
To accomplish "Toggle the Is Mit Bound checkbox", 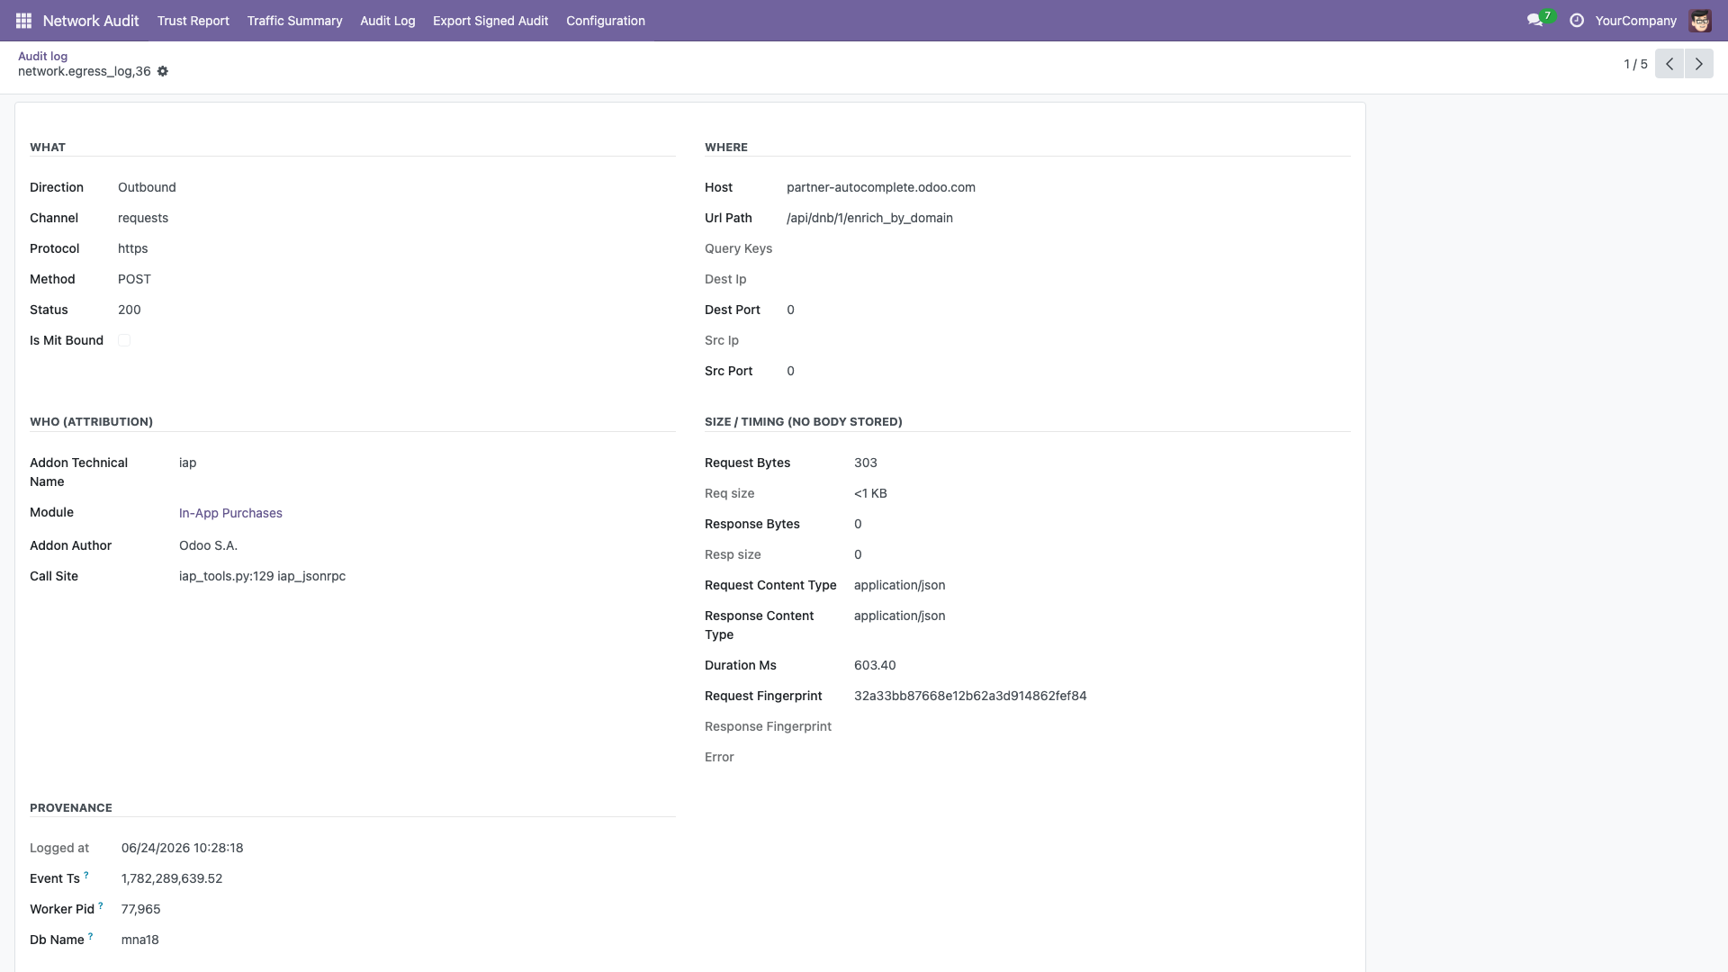I will 124,340.
